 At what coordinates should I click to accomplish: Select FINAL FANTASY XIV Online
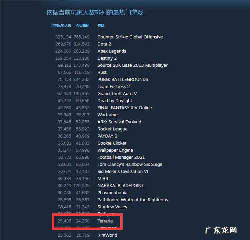[x=125, y=108]
